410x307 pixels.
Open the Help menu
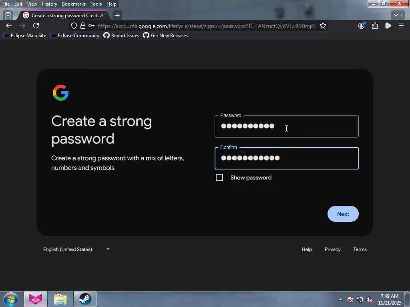pyautogui.click(x=111, y=4)
